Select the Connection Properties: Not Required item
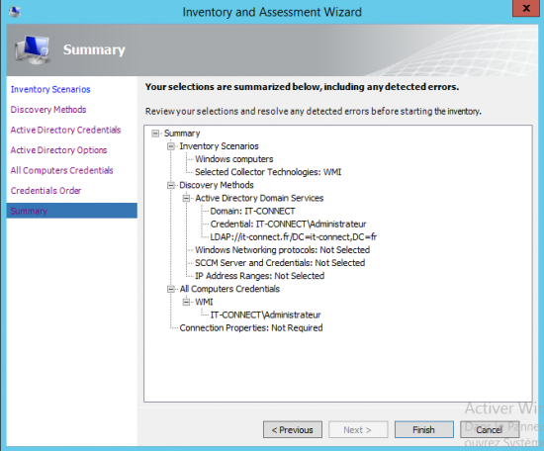Viewport: 544px width, 451px height. click(x=251, y=328)
